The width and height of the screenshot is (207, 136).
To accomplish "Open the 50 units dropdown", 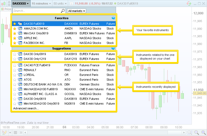I will (x=60, y=4).
